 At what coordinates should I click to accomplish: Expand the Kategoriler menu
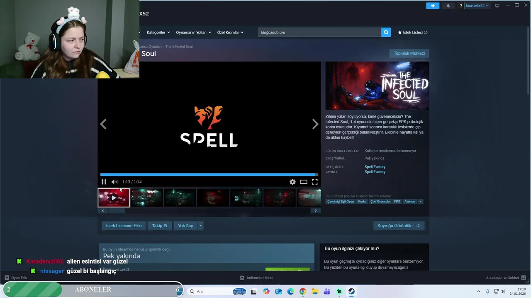(158, 32)
